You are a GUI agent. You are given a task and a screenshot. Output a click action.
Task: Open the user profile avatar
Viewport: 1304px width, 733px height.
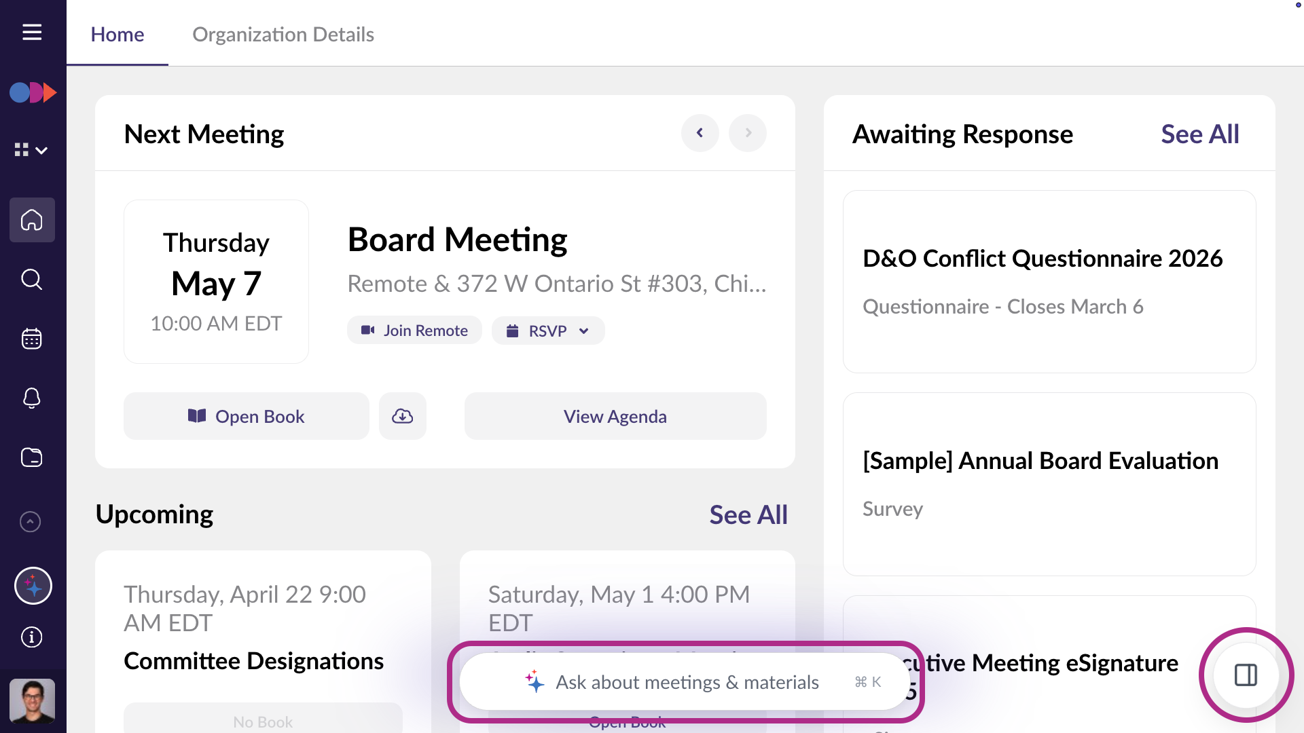click(x=32, y=701)
